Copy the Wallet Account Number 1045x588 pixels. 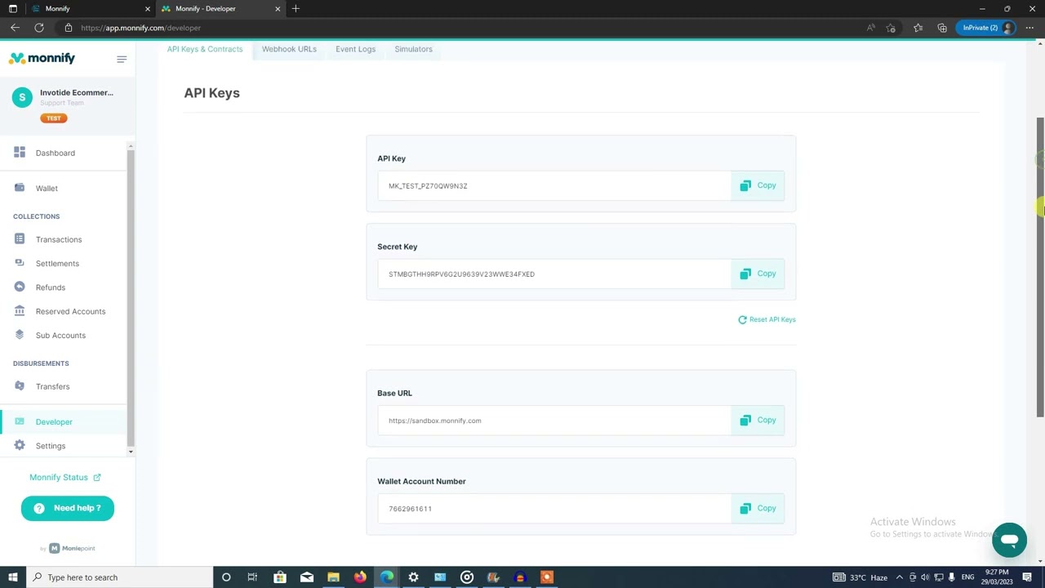(x=758, y=508)
